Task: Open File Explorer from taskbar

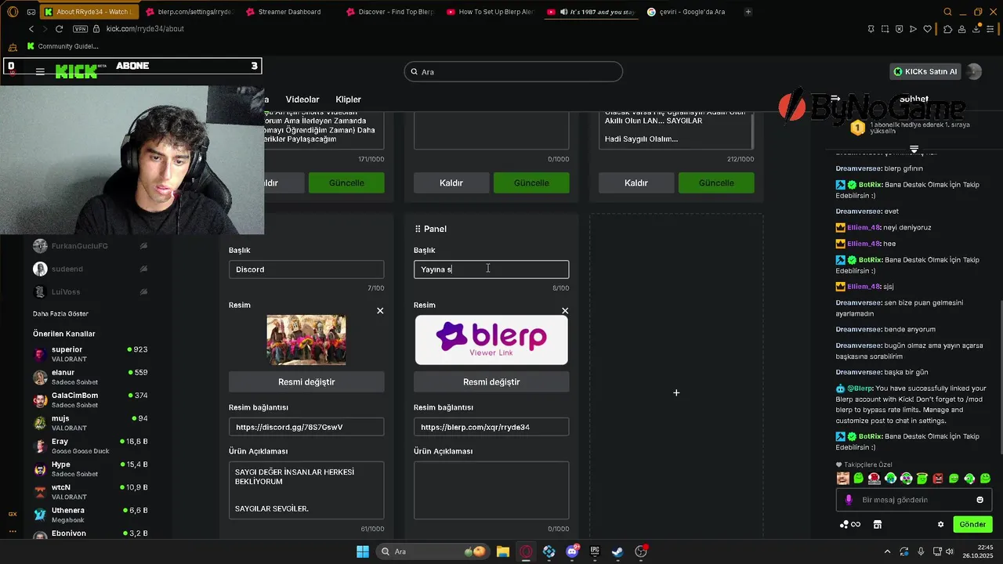Action: click(x=502, y=551)
